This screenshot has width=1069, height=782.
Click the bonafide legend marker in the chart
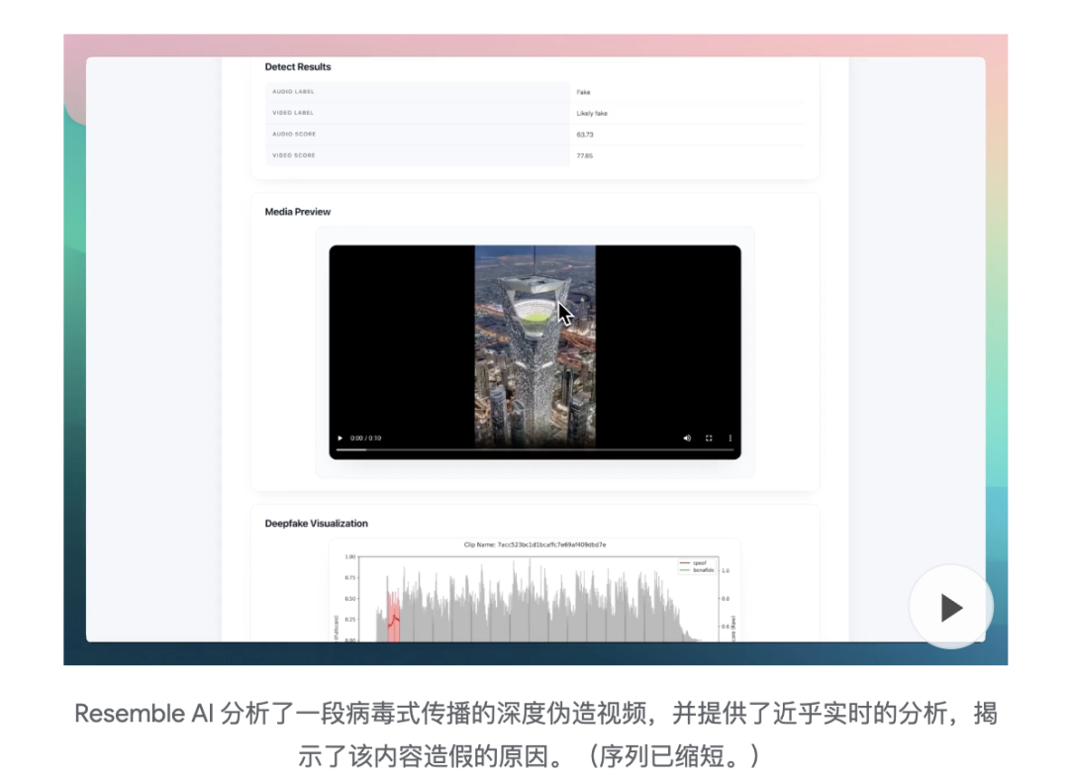684,570
